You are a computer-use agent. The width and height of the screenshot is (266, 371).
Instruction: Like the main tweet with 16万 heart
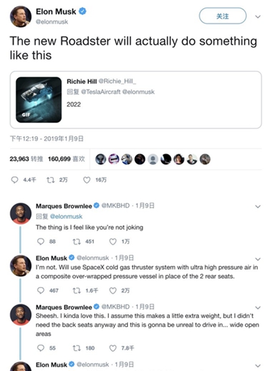coord(87,180)
